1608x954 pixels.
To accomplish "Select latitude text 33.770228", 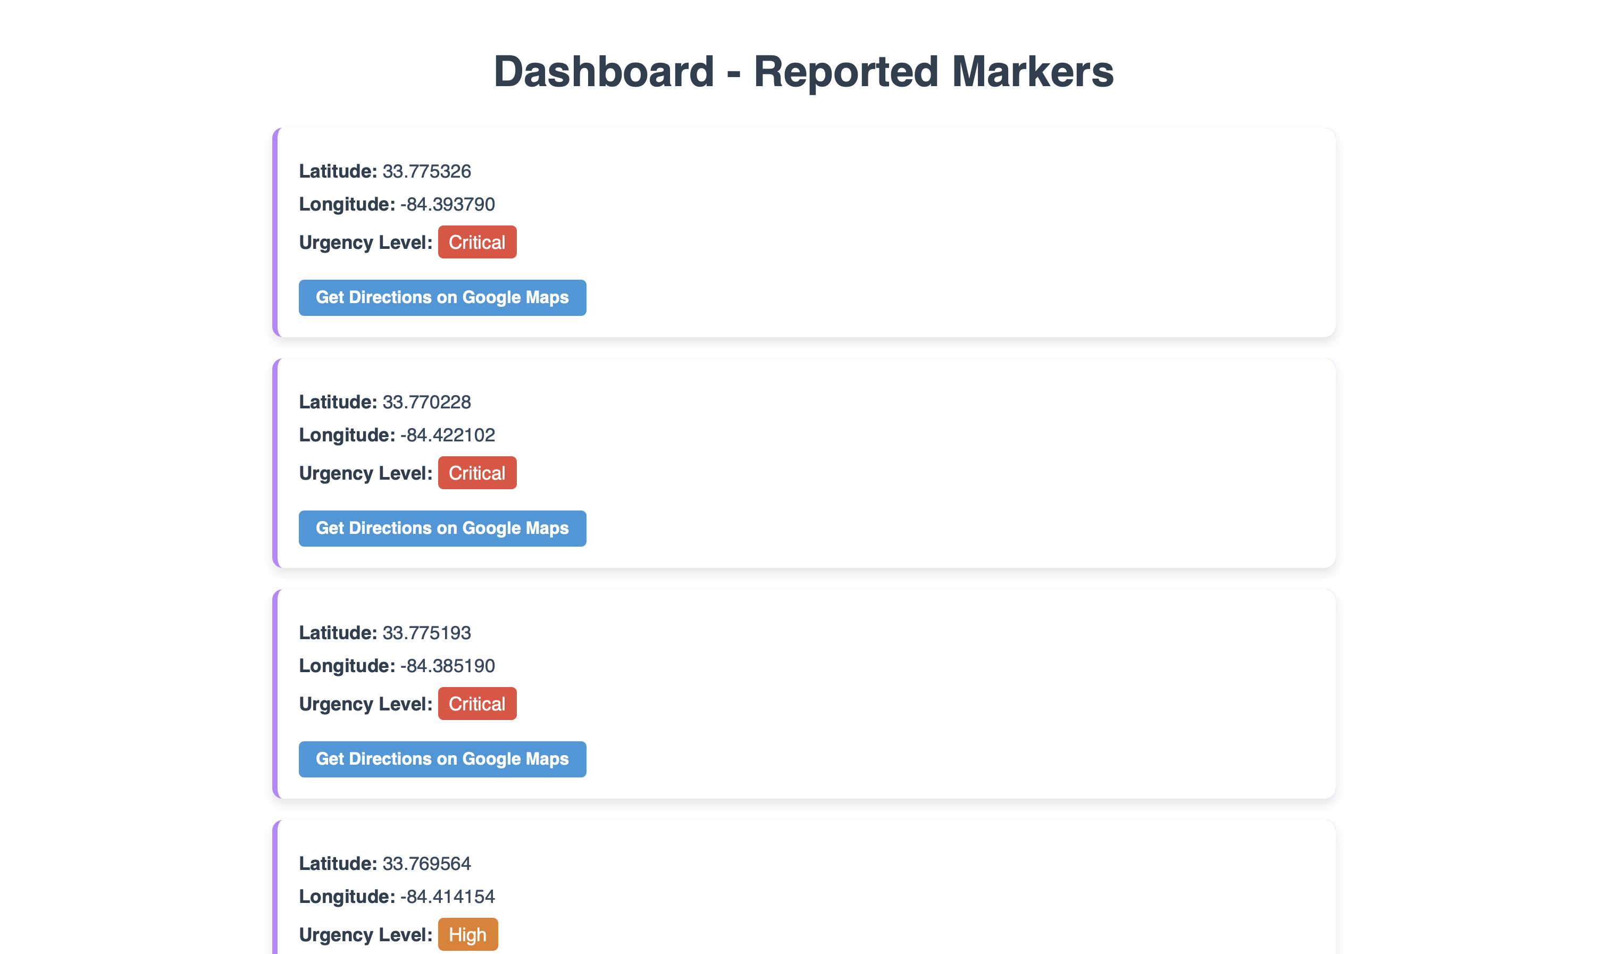I will (427, 402).
